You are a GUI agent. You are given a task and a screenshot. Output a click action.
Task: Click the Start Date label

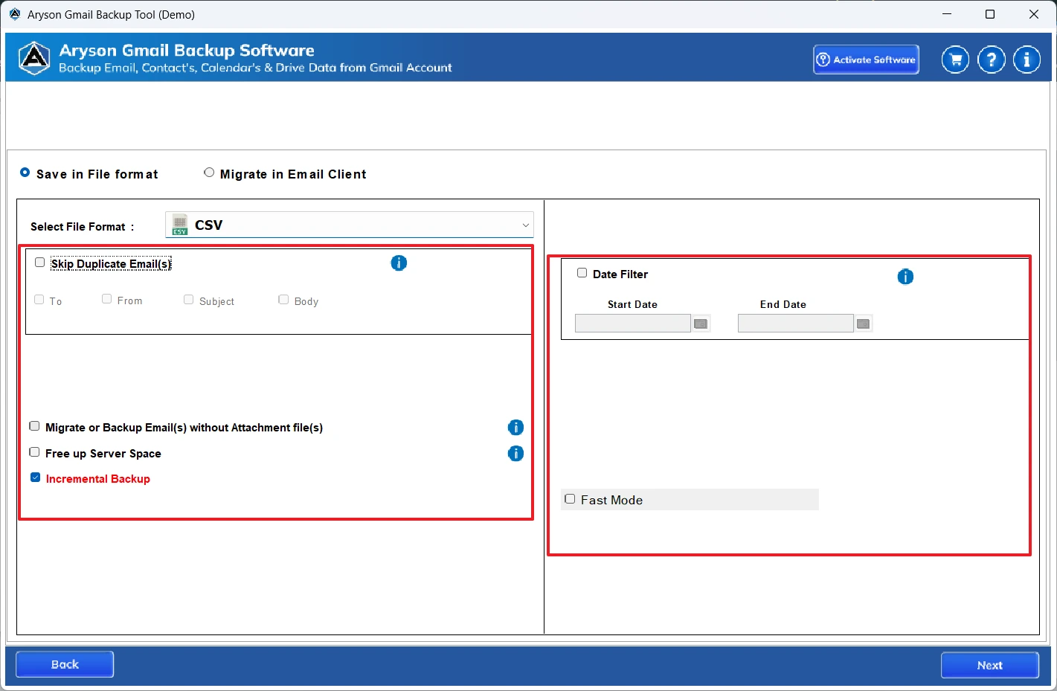tap(632, 304)
